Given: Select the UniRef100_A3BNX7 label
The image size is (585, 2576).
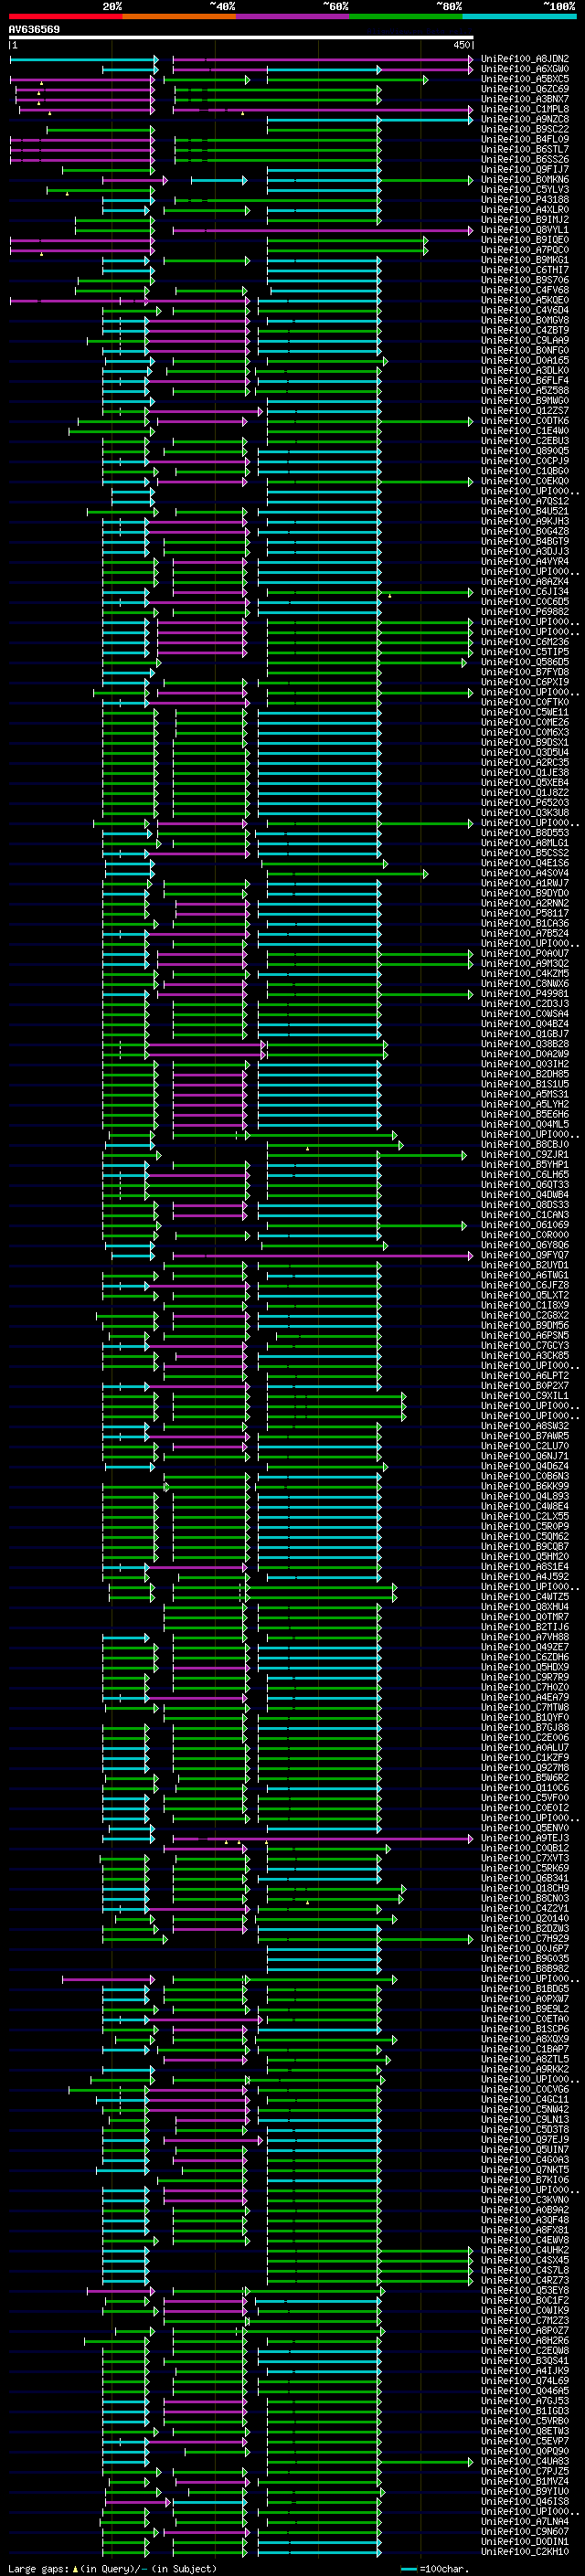Looking at the screenshot, I should [x=525, y=99].
